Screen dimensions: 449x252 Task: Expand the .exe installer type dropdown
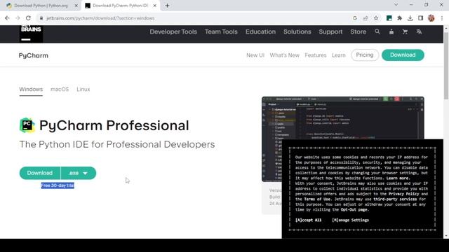click(x=79, y=173)
